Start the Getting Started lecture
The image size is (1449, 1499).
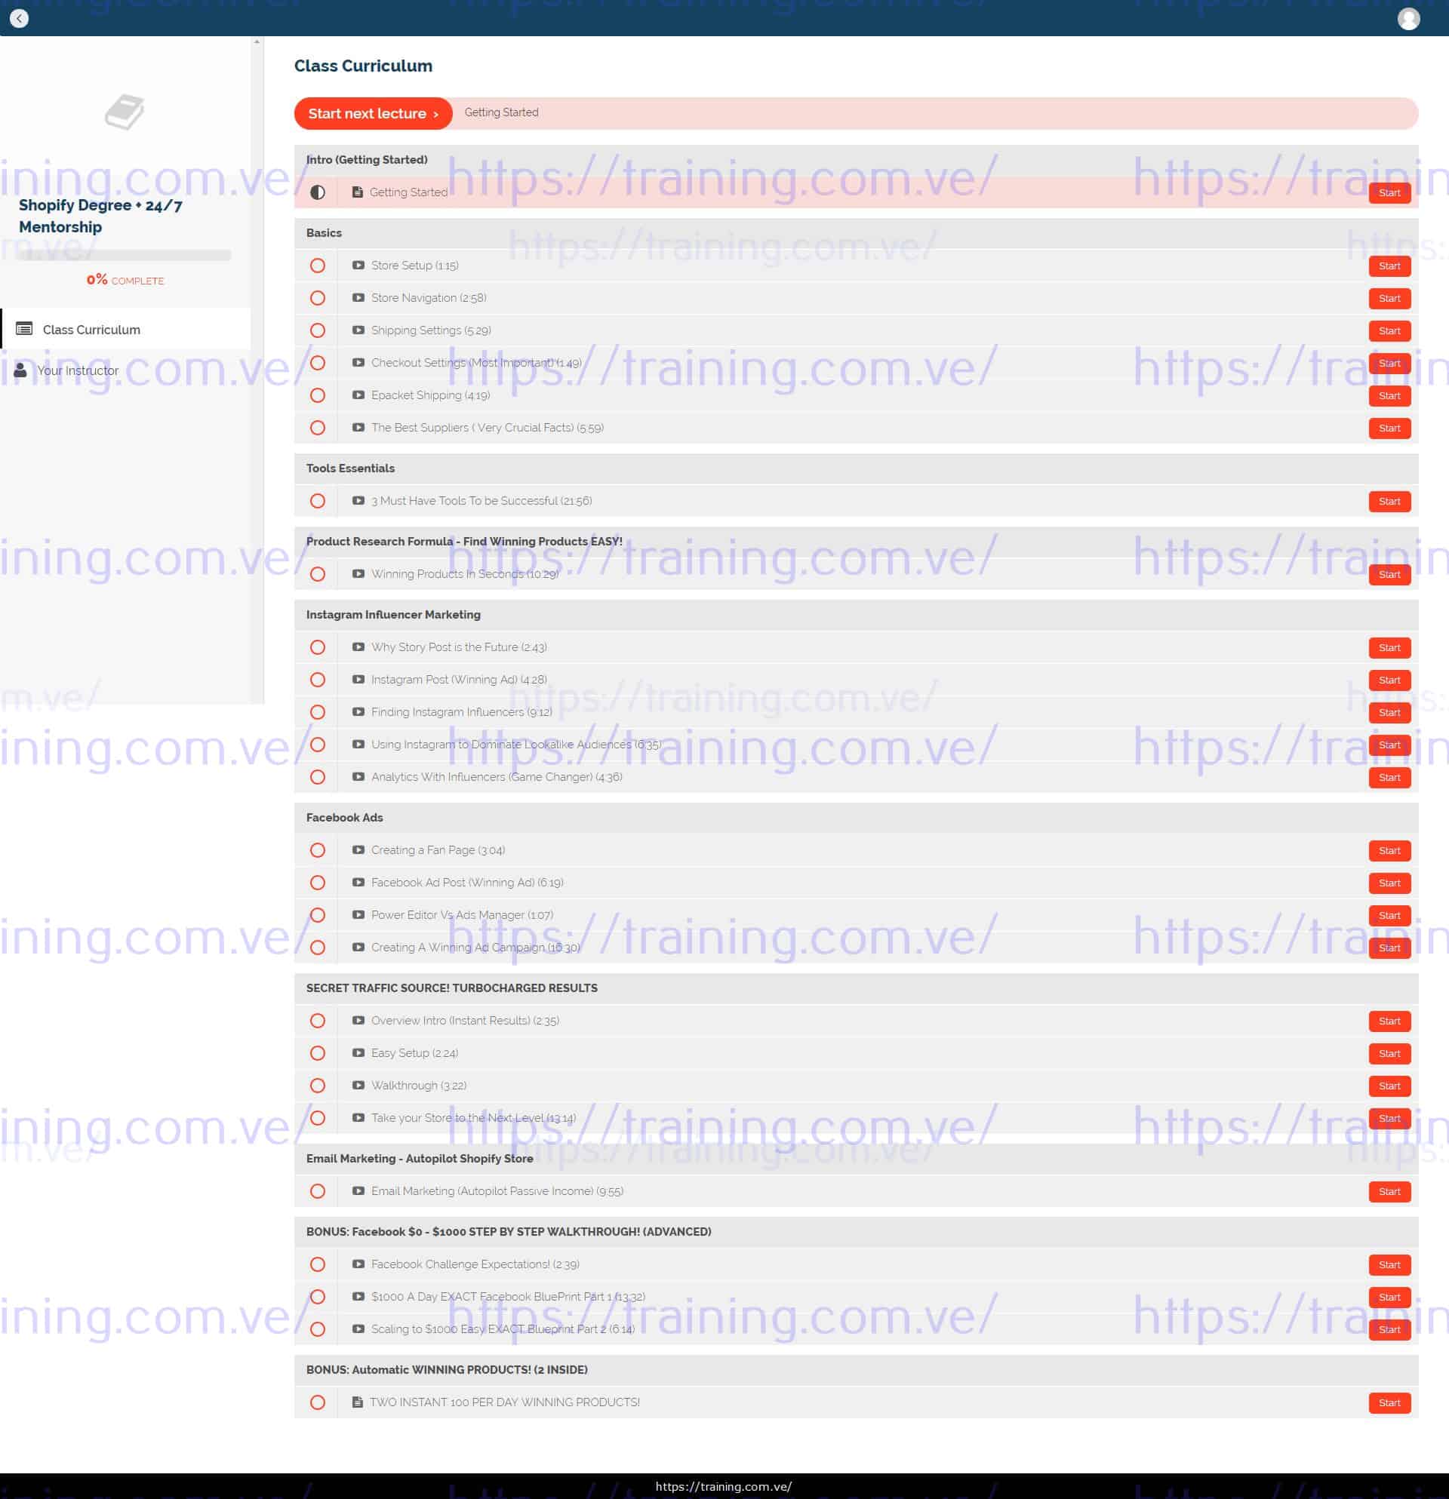pos(1389,192)
